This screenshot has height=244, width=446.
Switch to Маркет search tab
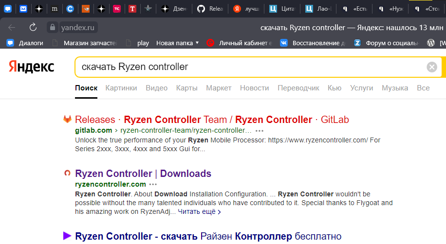(219, 88)
